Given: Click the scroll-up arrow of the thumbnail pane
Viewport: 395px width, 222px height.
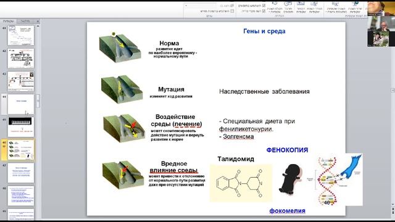Looking at the screenshot, I should pyautogui.click(x=38, y=26).
